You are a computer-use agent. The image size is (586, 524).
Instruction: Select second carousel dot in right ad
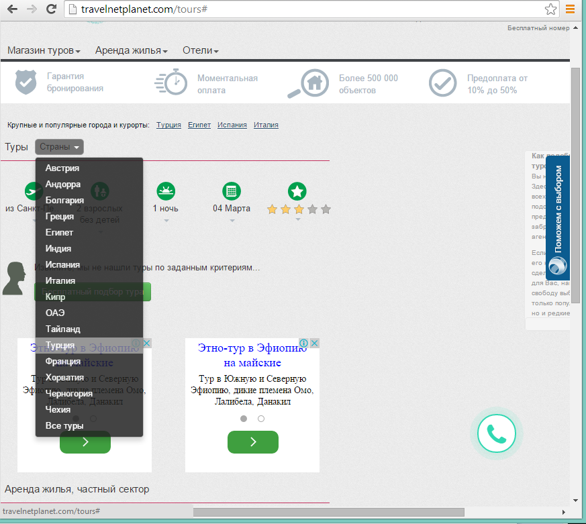[x=261, y=419]
